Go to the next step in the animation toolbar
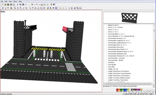 tap(72, 8)
